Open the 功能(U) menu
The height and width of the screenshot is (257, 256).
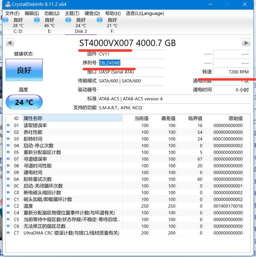[52, 13]
